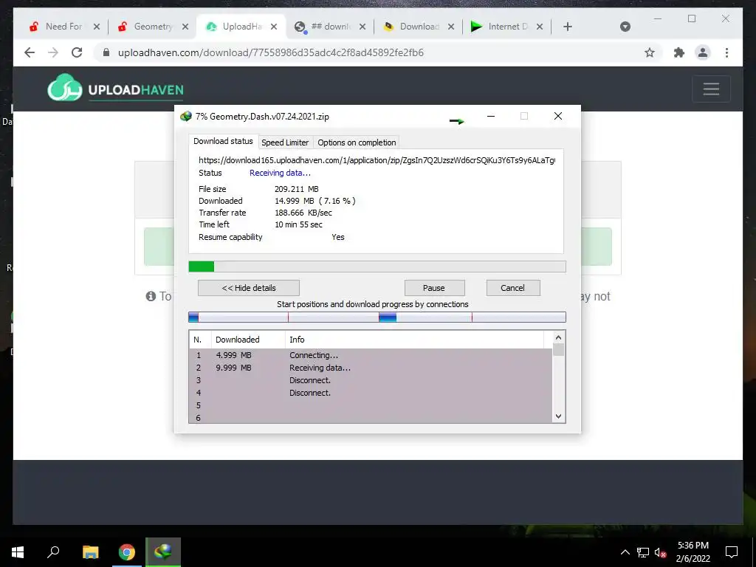Reload the UploadHaven page
Viewport: 756px width, 567px height.
coord(77,52)
